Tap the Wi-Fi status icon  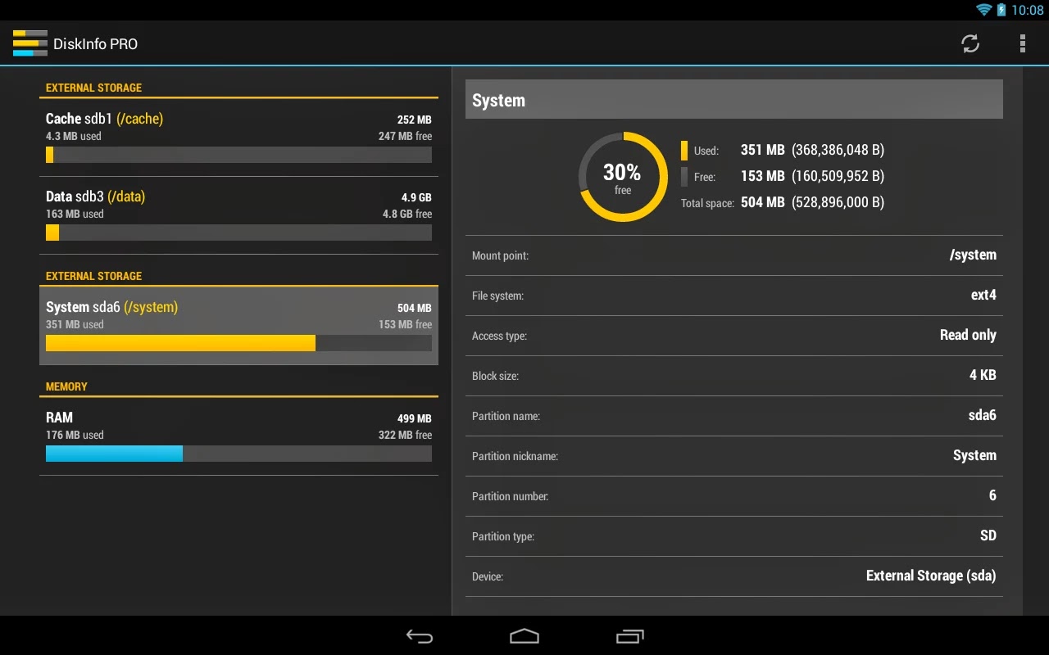click(x=983, y=10)
